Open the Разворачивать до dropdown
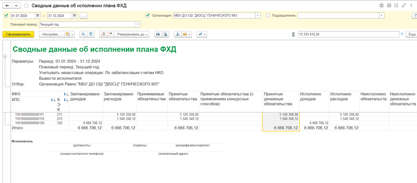The width and height of the screenshot is (417, 183). tap(132, 34)
